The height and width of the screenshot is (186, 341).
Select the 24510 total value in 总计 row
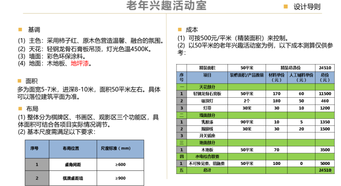point(324,170)
